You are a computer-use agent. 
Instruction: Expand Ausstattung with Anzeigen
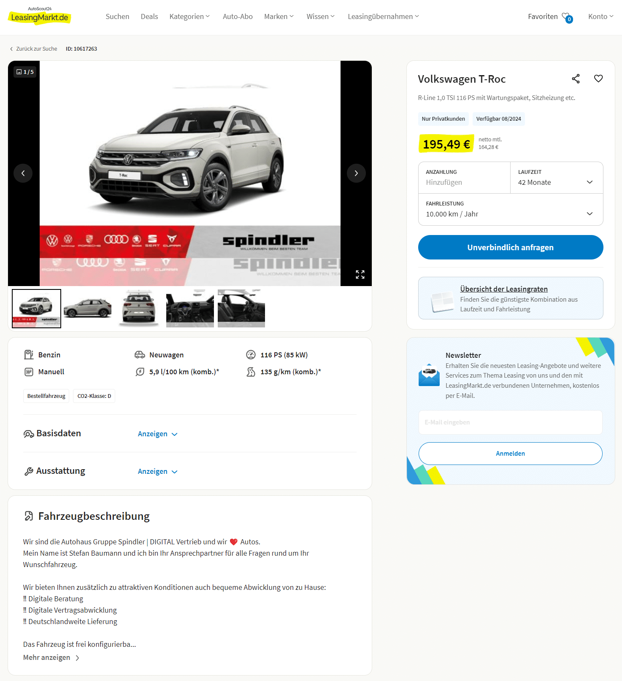157,472
